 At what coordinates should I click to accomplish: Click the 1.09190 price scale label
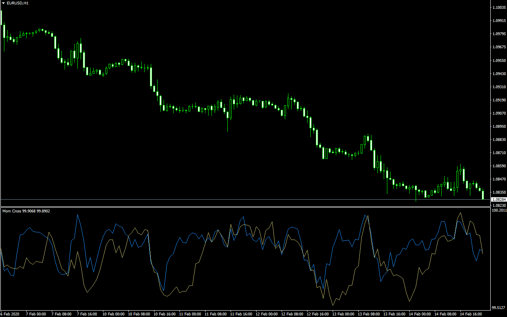pyautogui.click(x=499, y=100)
